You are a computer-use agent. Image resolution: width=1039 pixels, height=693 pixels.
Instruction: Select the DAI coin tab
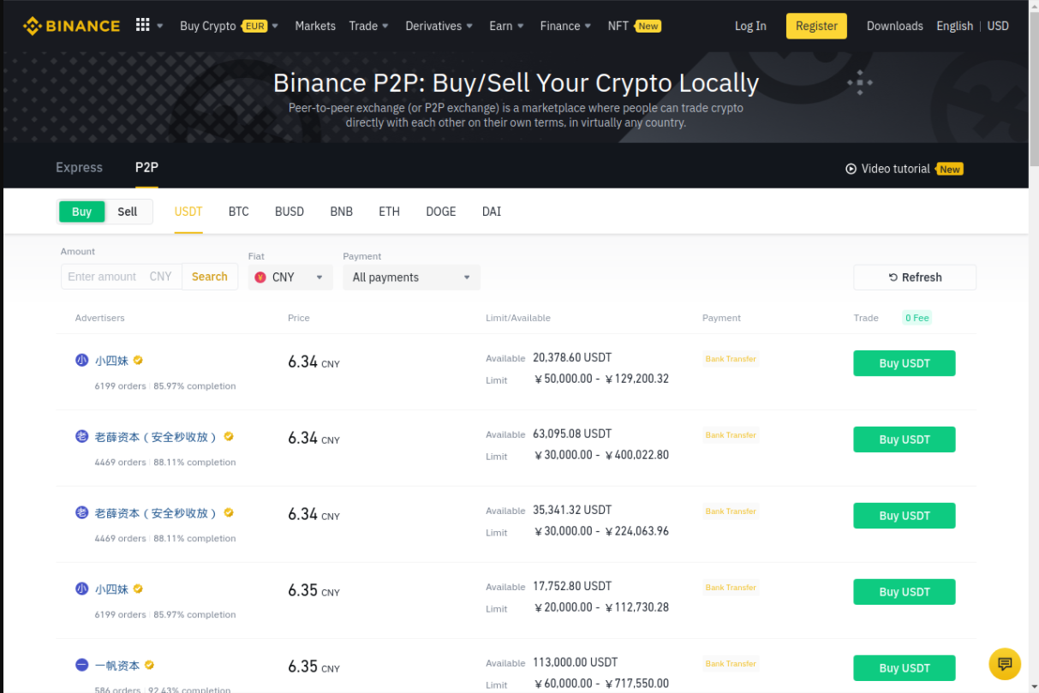pos(492,212)
